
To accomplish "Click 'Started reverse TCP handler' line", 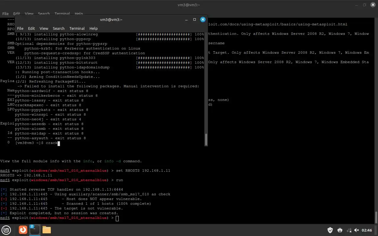I will (61, 189).
